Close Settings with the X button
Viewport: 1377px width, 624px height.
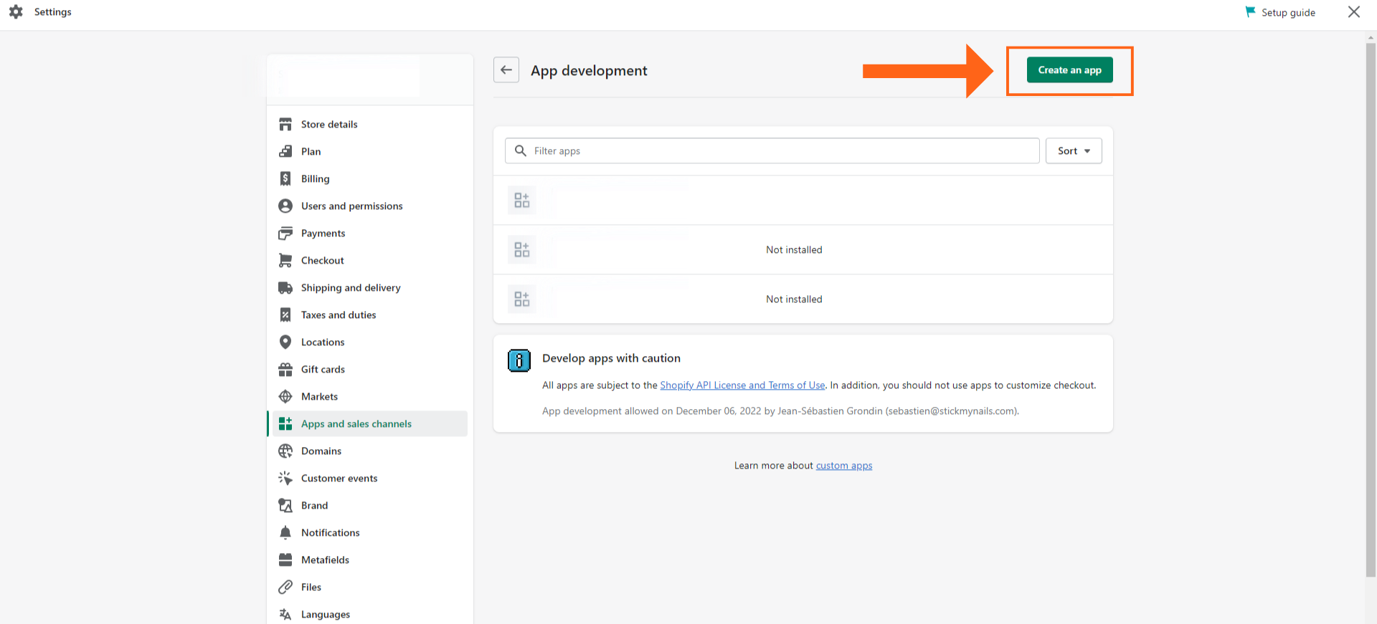(x=1353, y=12)
